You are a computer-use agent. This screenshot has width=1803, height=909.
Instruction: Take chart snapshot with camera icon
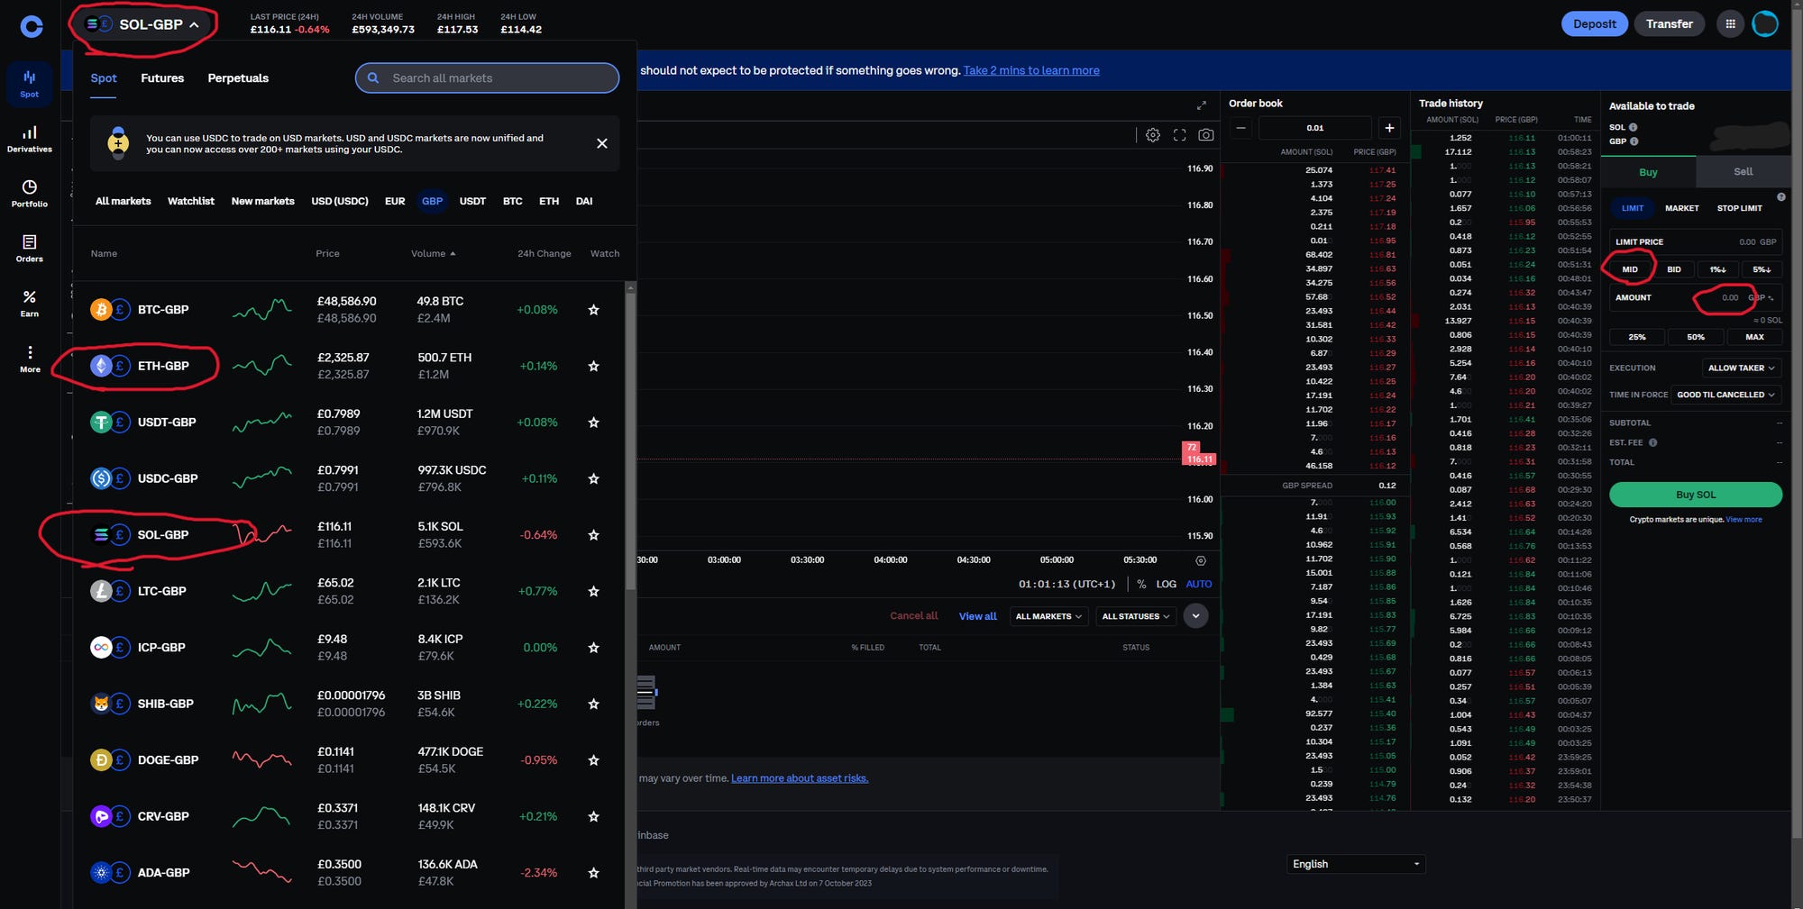(x=1205, y=135)
